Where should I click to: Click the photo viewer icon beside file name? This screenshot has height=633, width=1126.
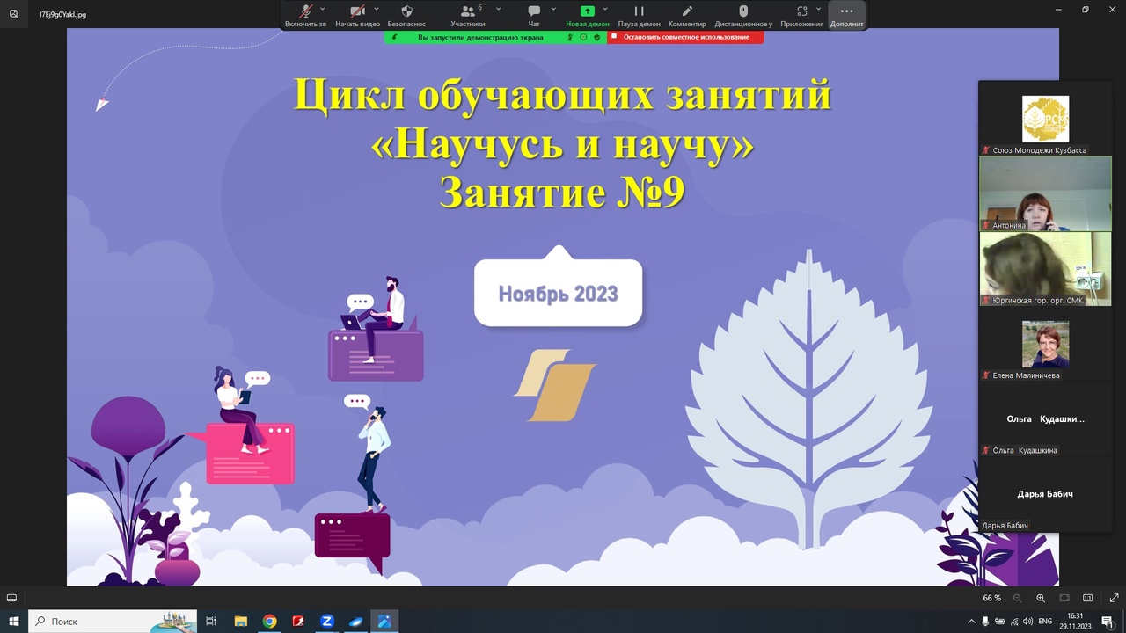(x=13, y=14)
